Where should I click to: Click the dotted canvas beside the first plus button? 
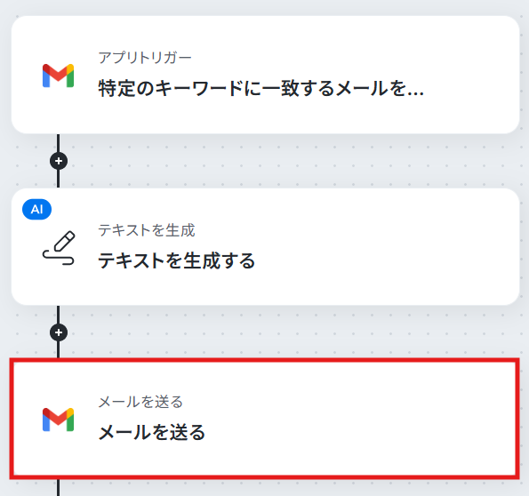pyautogui.click(x=270, y=161)
